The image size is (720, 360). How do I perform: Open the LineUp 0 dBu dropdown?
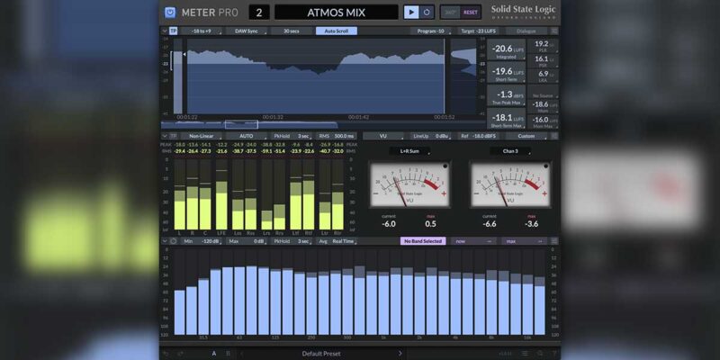tap(430, 136)
